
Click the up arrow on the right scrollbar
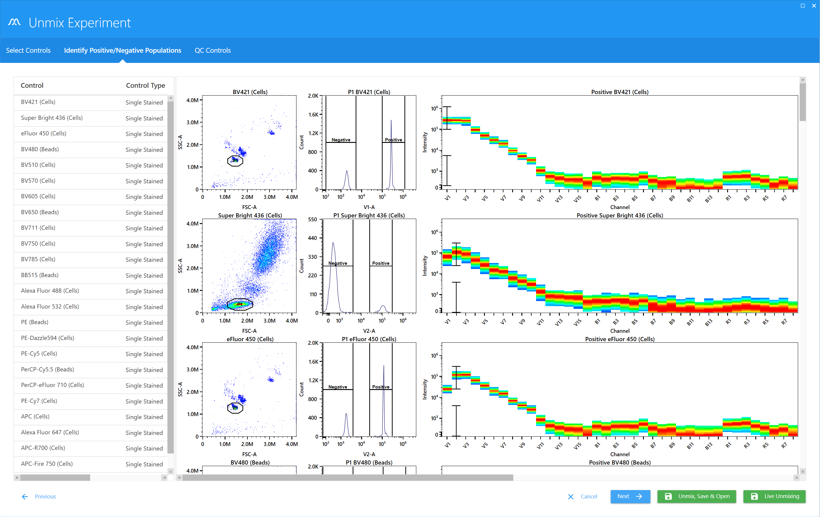(x=803, y=80)
